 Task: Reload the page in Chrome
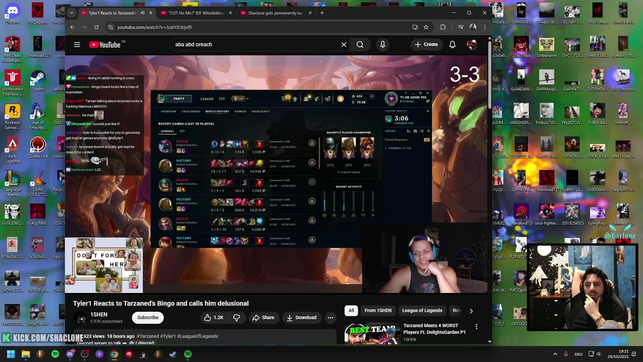96,27
